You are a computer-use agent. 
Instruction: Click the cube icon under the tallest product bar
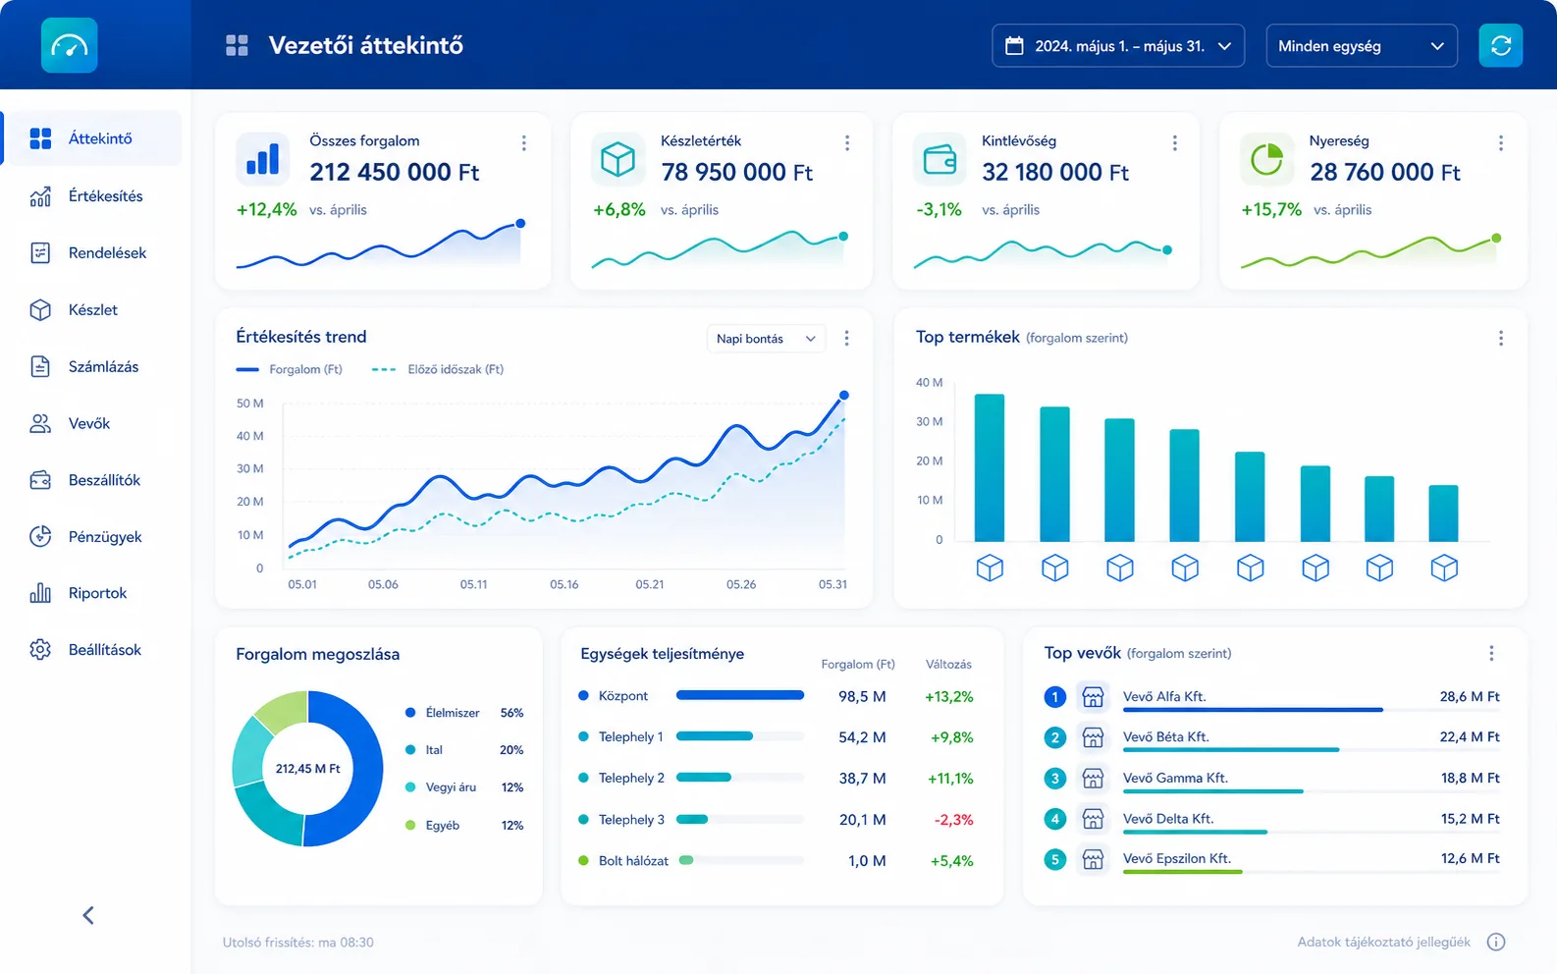click(x=990, y=568)
